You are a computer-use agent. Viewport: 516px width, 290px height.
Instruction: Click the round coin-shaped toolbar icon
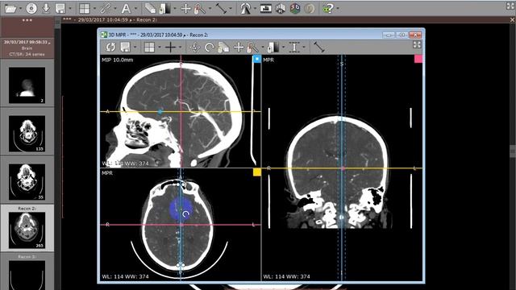pyautogui.click(x=310, y=8)
